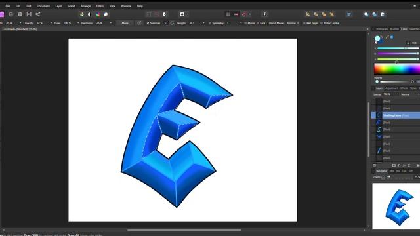This screenshot has width=420, height=236.
Task: Enable the Symmetry checkbox
Action: [x=210, y=24]
